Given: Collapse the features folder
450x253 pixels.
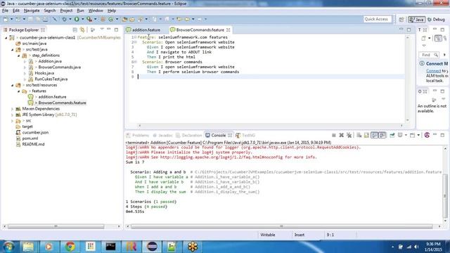Looking at the screenshot, I should [18, 91].
